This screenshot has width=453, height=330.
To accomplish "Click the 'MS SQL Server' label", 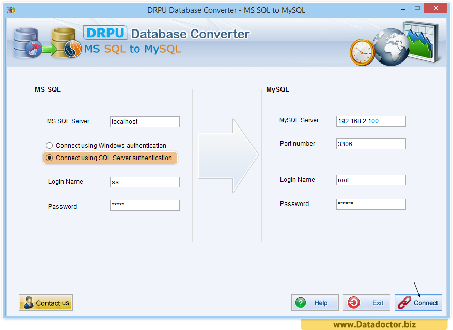I will pyautogui.click(x=68, y=121).
